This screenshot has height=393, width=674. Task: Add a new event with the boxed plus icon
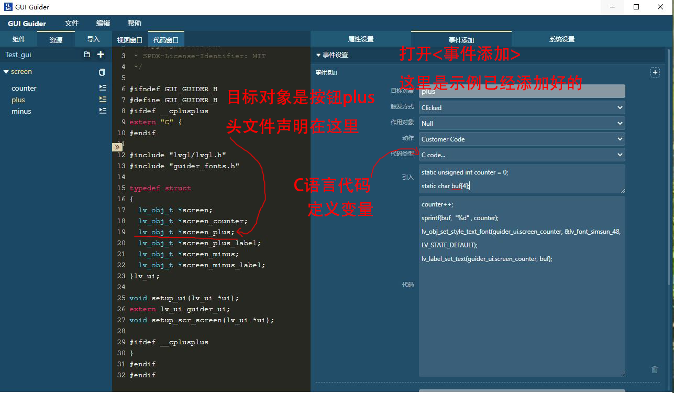[x=655, y=73]
